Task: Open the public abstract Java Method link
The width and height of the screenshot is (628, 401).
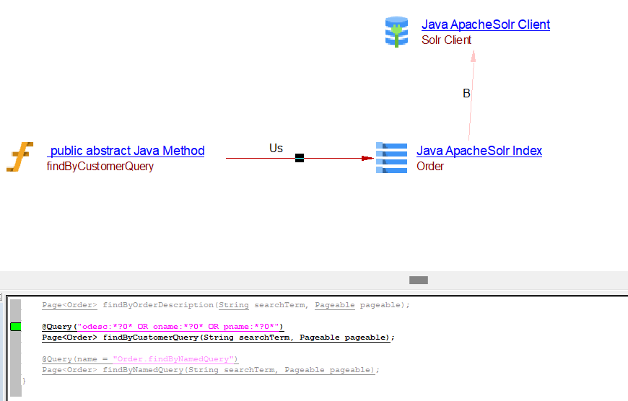Action: 126,151
